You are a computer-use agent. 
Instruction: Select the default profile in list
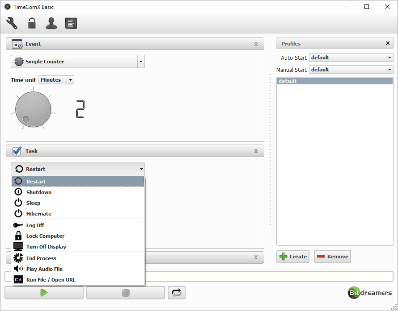[x=335, y=81]
